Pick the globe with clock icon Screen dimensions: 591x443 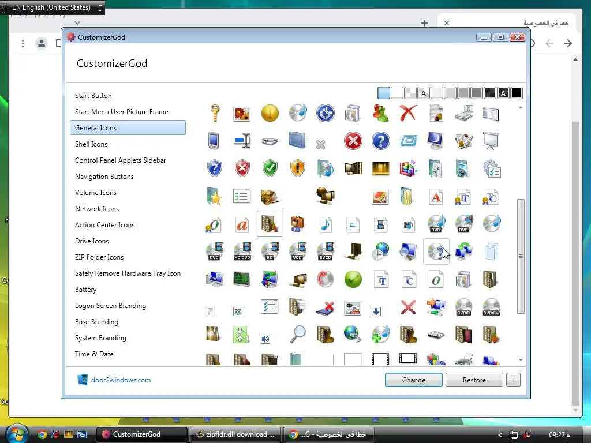tap(381, 251)
